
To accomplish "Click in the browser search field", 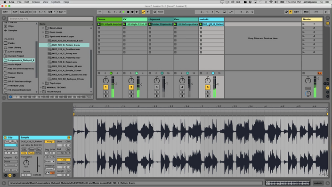I will (x=50, y=19).
